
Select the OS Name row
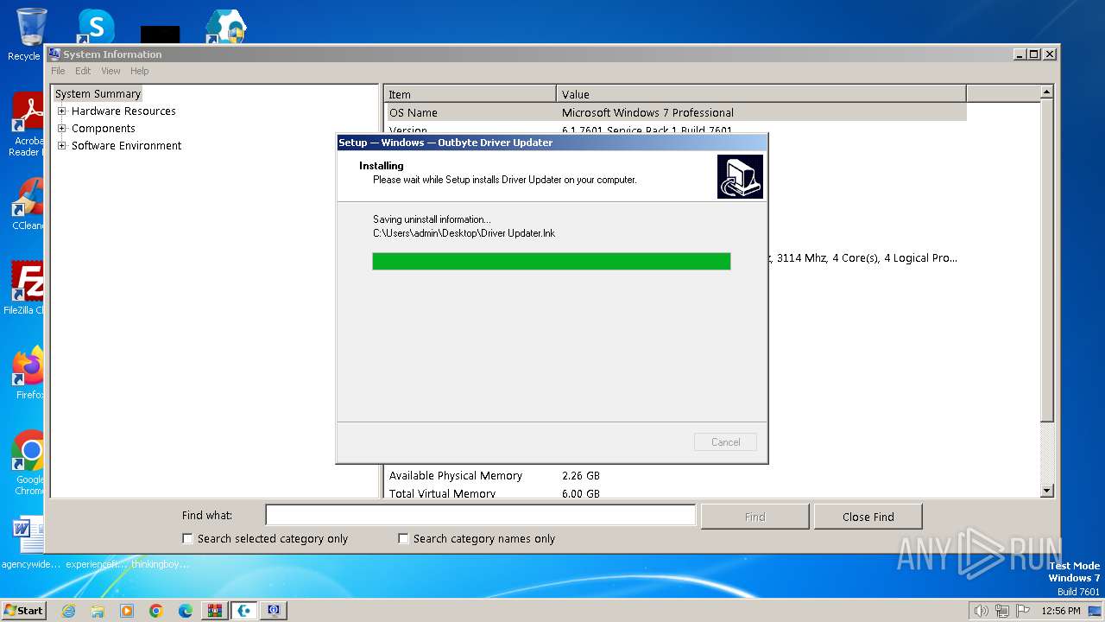676,112
